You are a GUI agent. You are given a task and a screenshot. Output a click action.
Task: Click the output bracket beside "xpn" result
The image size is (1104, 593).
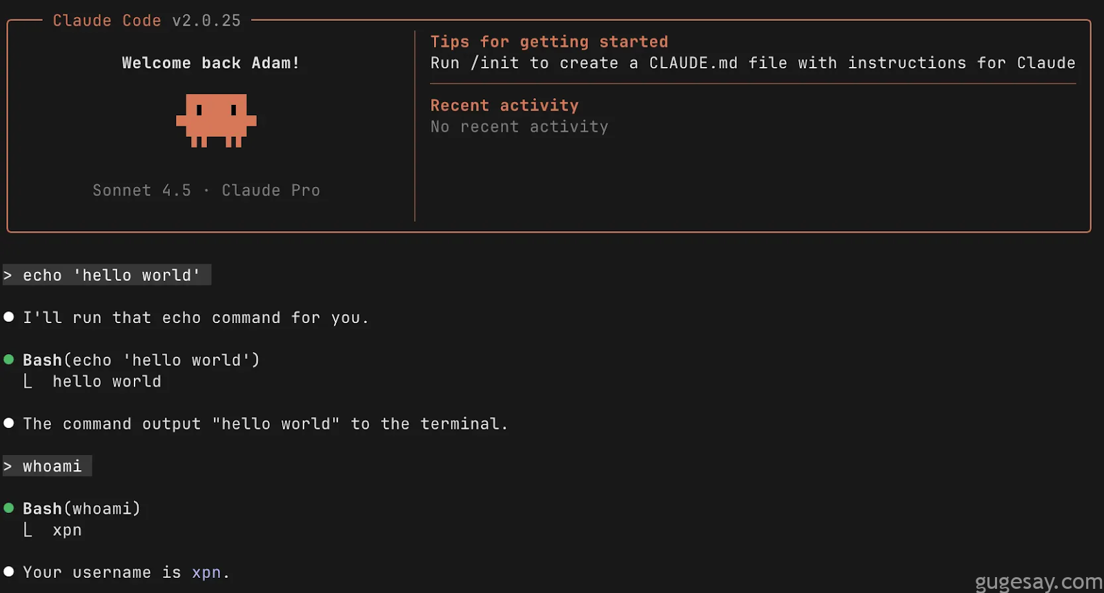tap(28, 529)
